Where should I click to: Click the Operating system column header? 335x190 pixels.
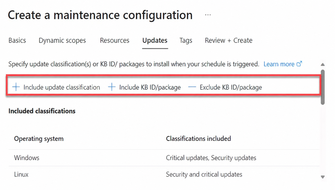pos(39,139)
